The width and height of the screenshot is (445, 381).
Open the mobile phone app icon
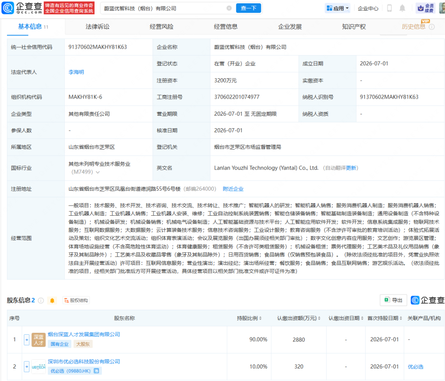coord(389,8)
